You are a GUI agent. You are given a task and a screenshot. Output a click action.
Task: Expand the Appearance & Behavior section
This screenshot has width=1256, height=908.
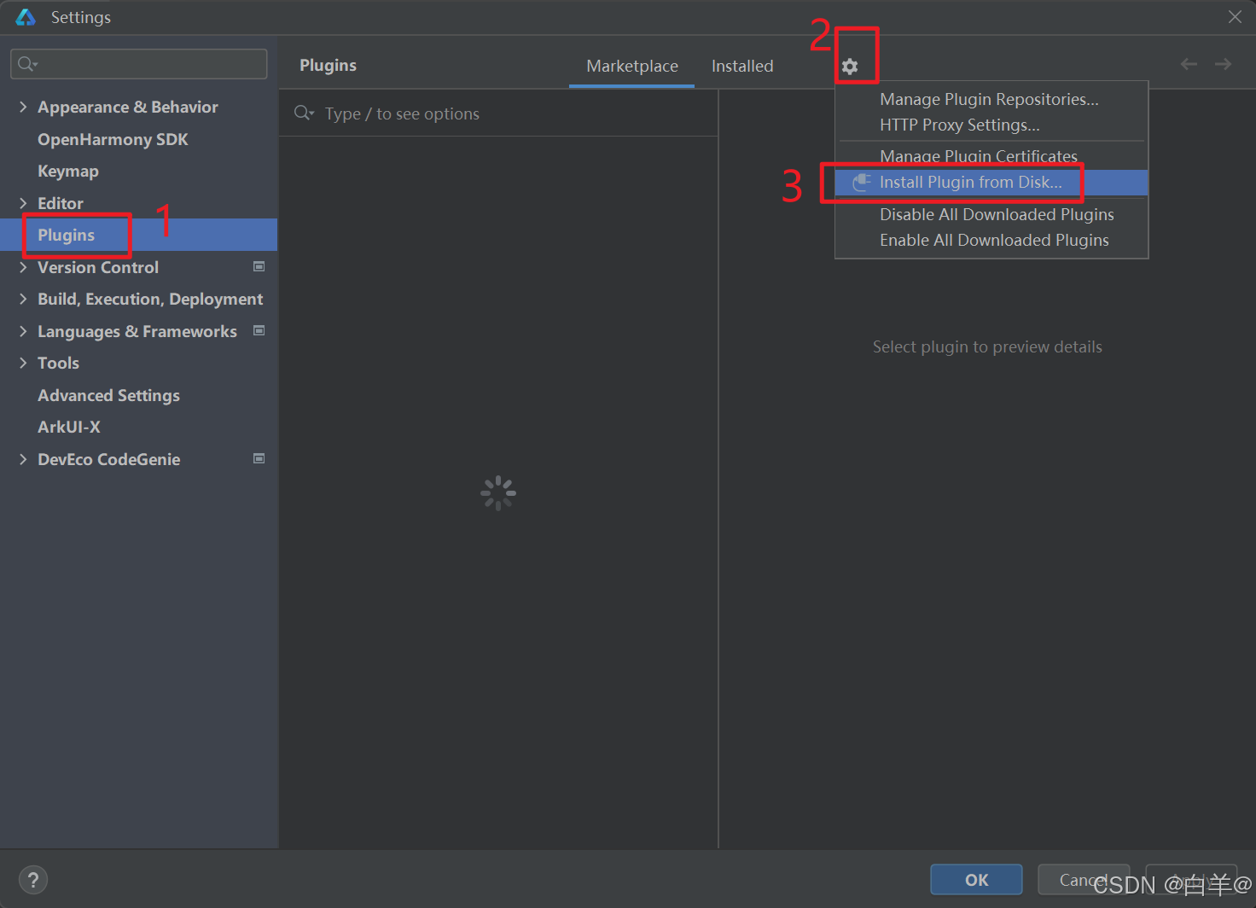pos(23,107)
